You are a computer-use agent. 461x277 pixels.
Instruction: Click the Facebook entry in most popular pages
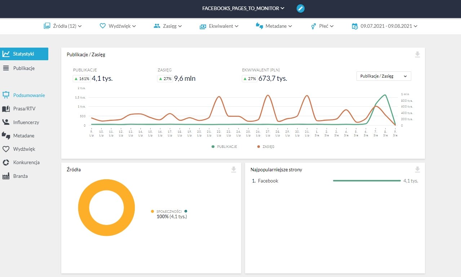coord(268,181)
